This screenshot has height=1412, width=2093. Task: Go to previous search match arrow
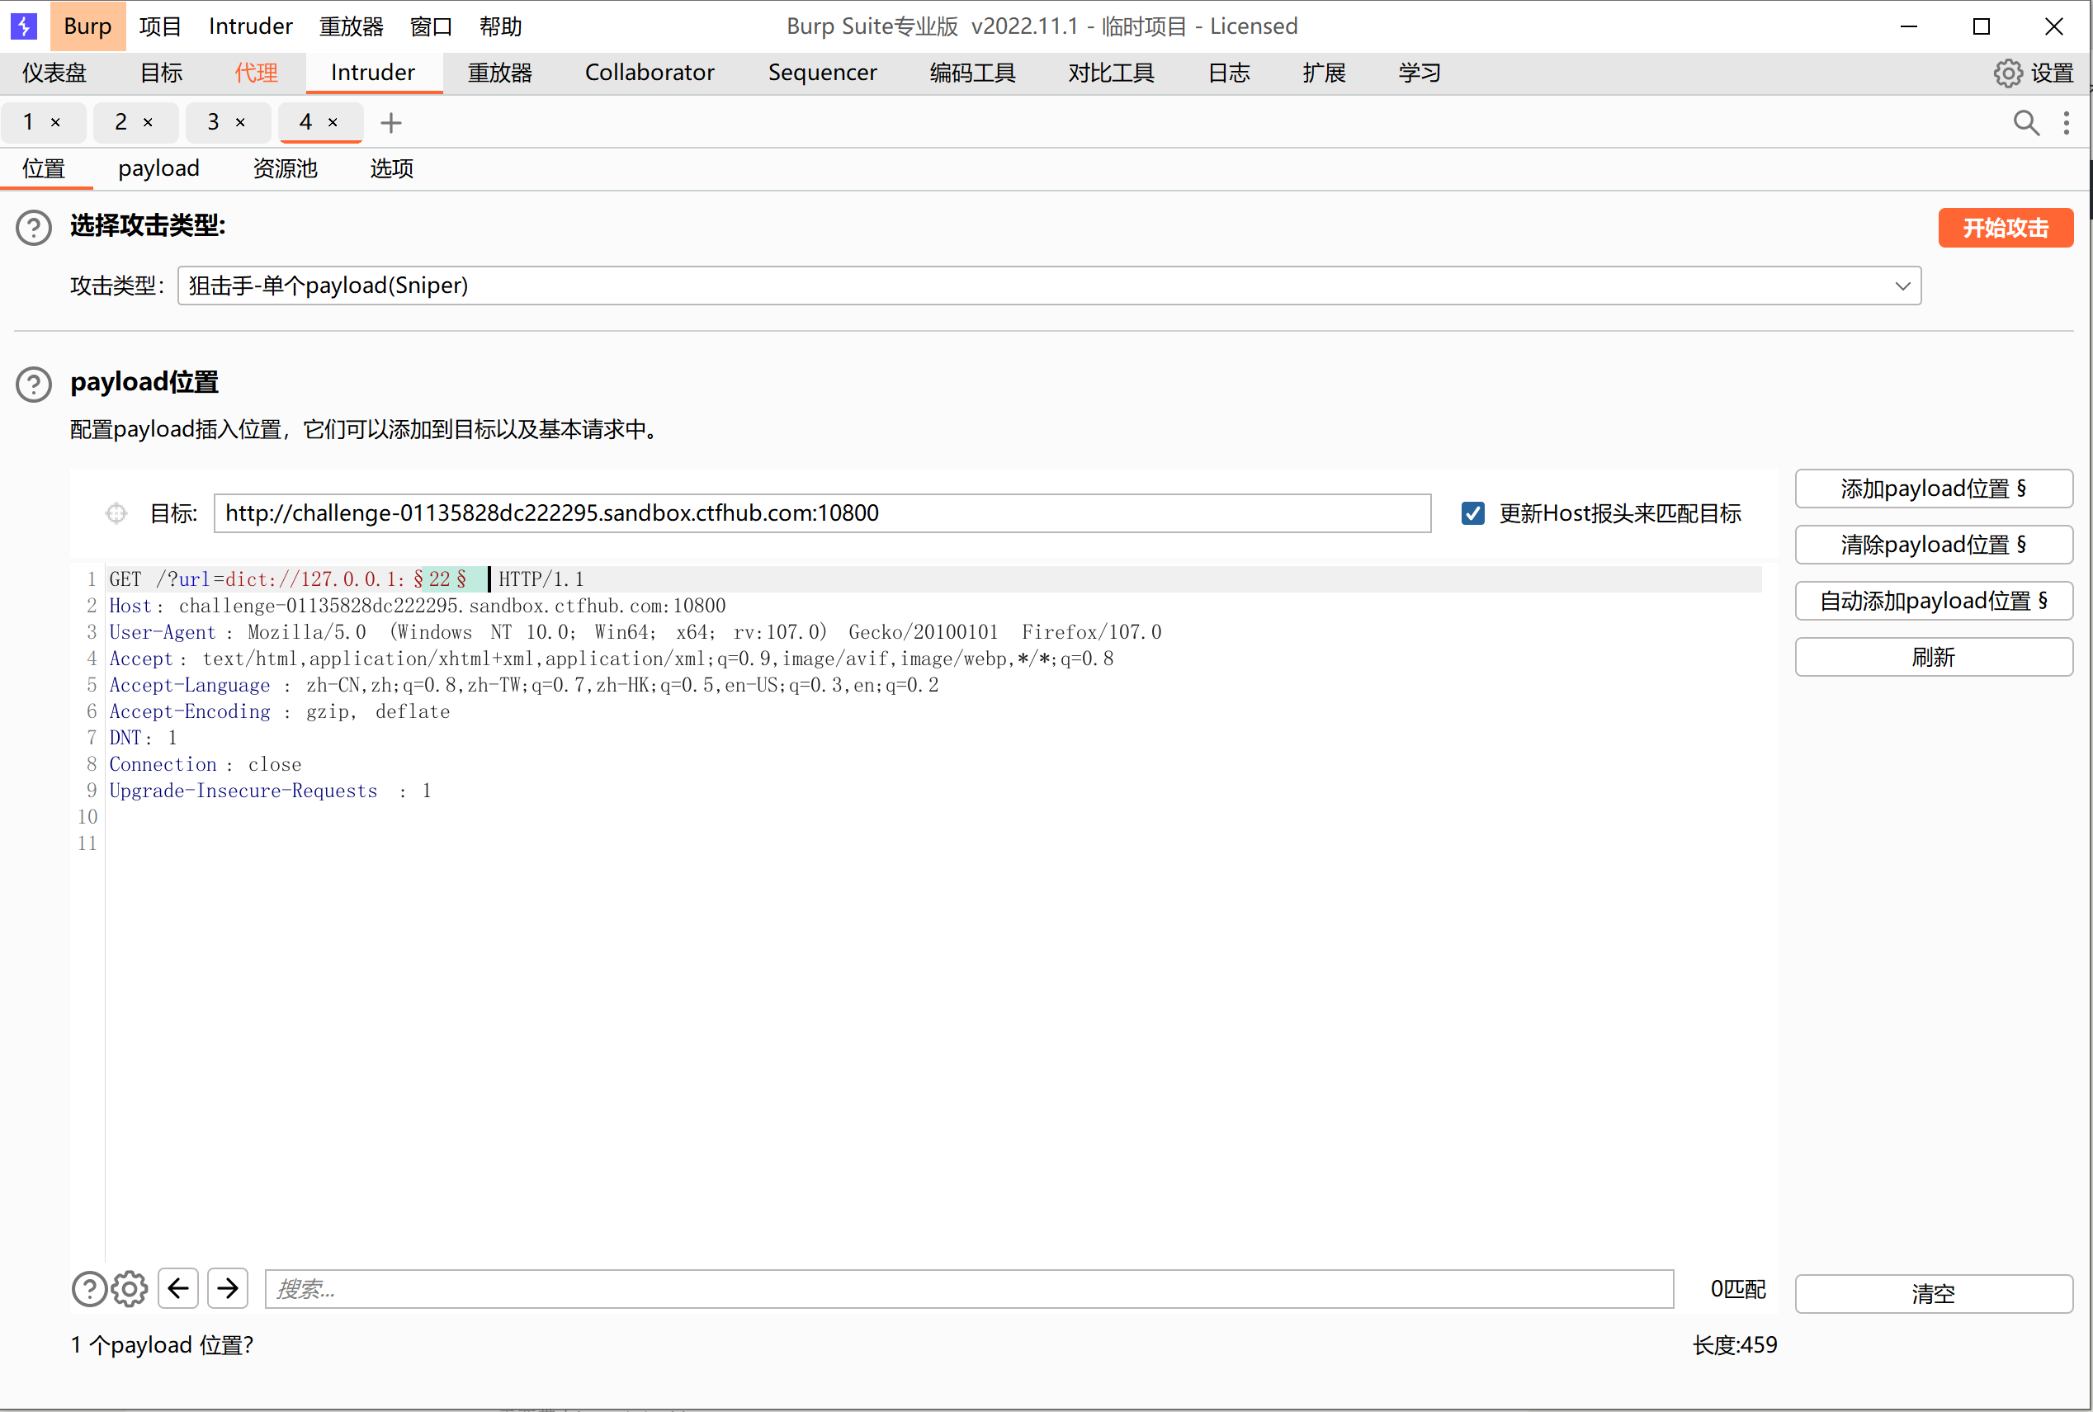178,1289
